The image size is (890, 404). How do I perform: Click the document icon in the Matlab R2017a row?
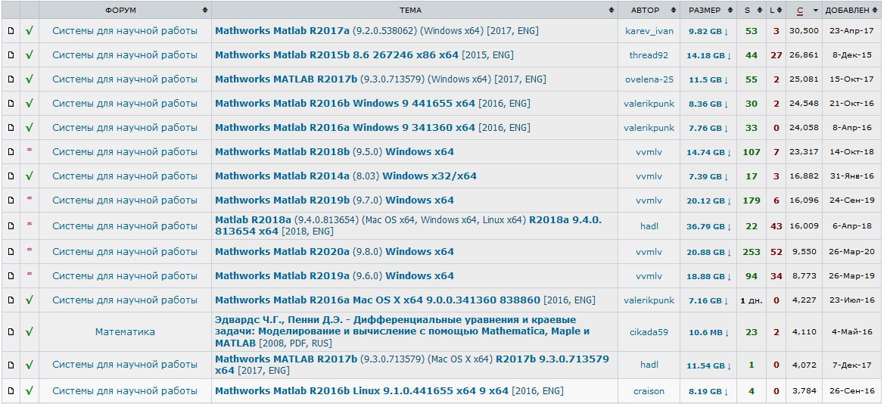click(11, 31)
